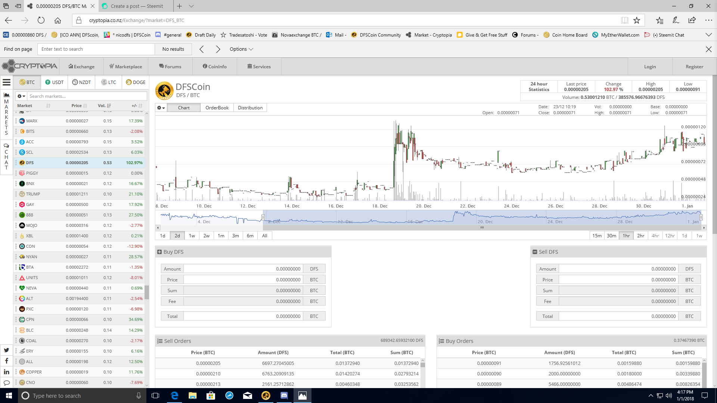Set chart range to 1w

point(192,236)
